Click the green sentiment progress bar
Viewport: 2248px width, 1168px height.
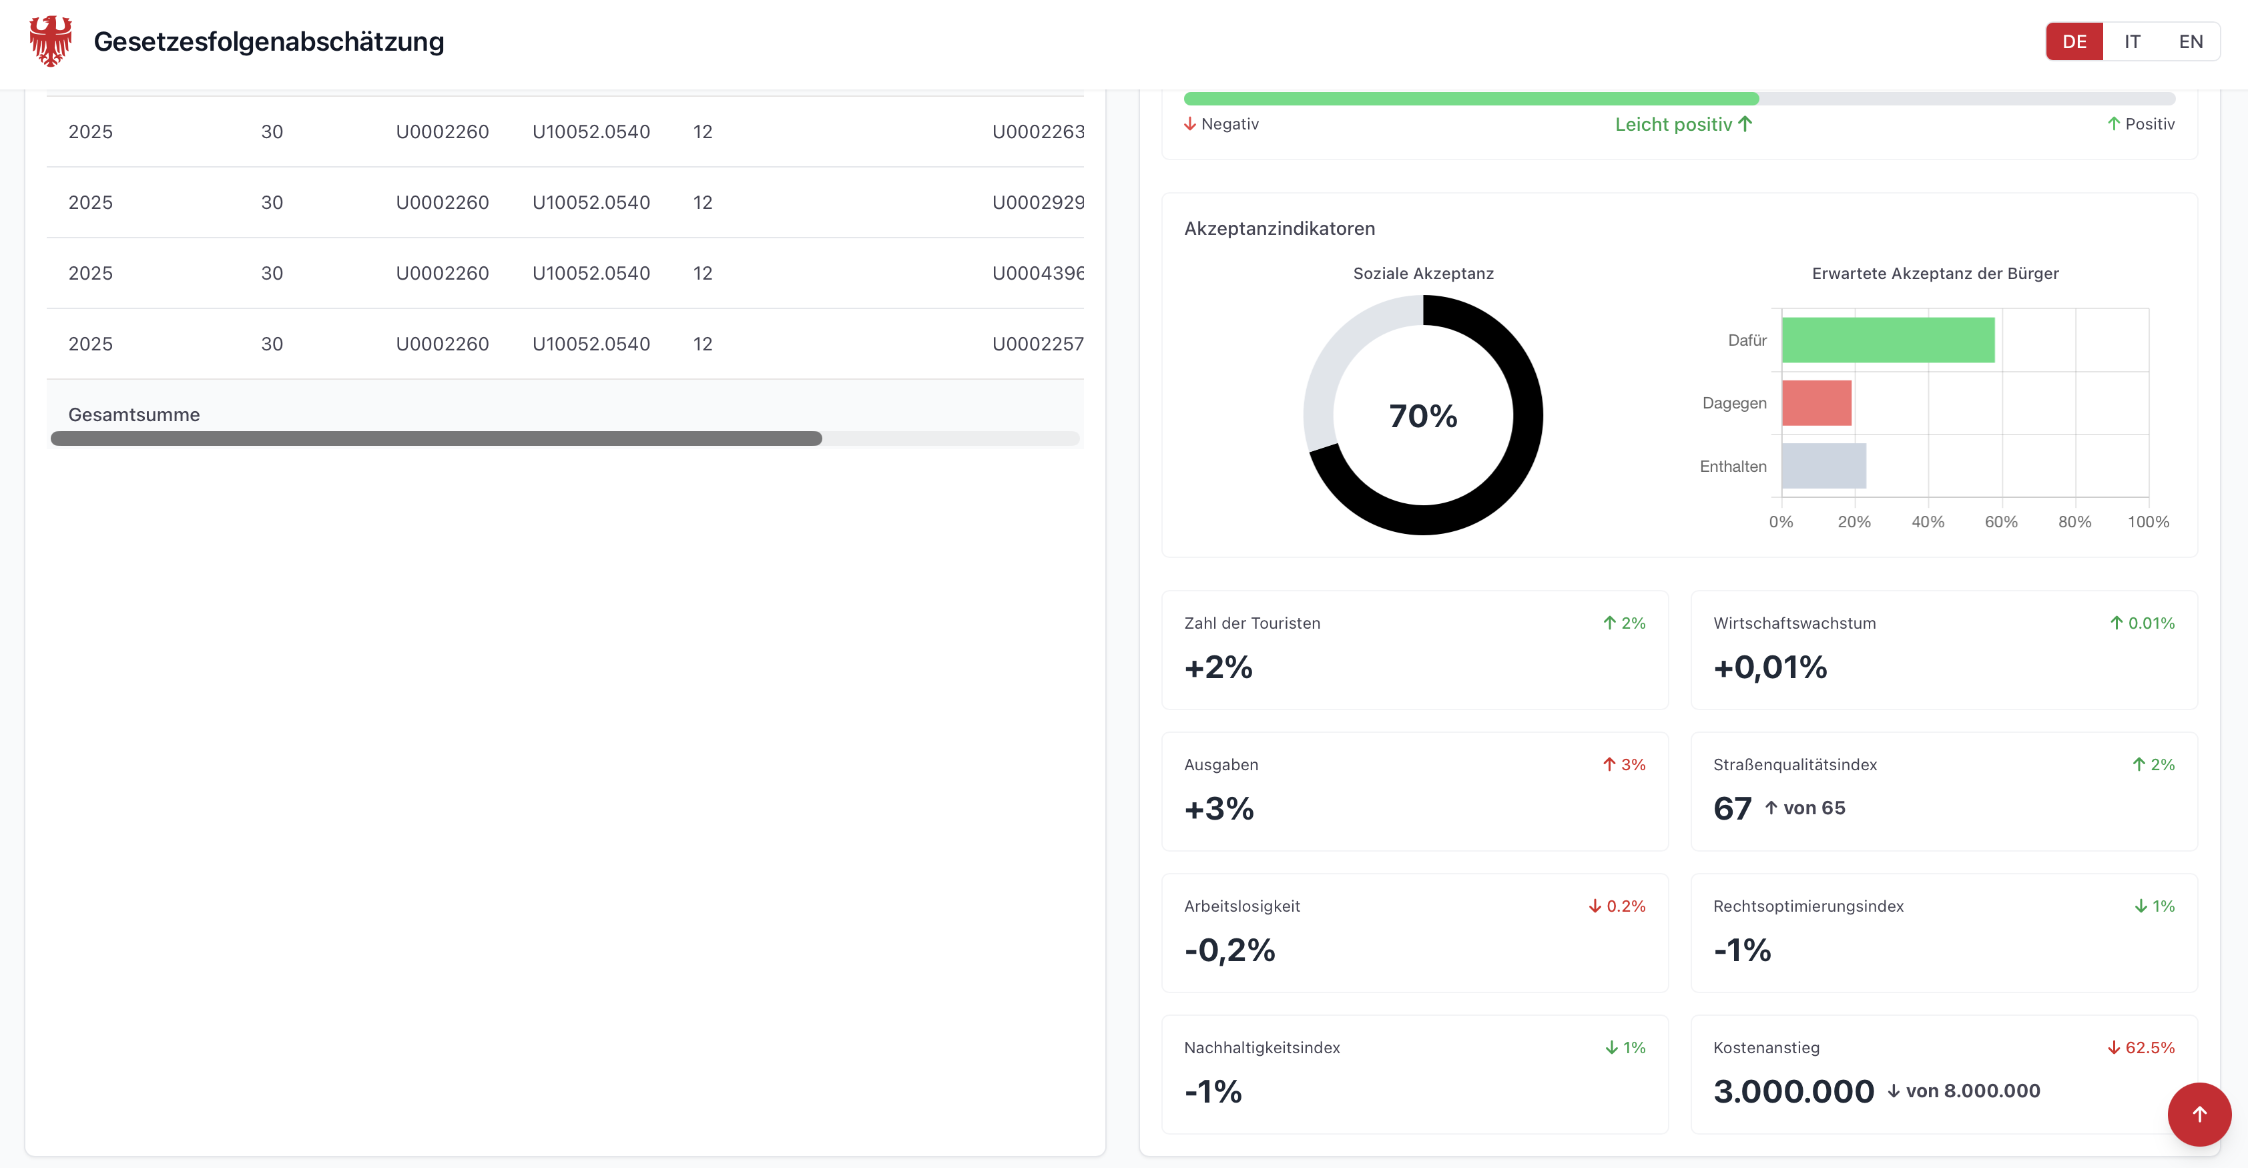click(1470, 99)
